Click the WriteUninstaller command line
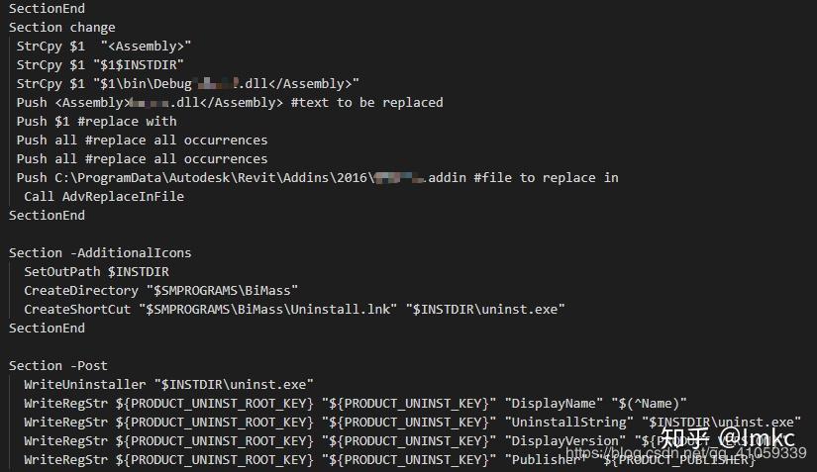Screen dimensions: 817x472 click(168, 384)
